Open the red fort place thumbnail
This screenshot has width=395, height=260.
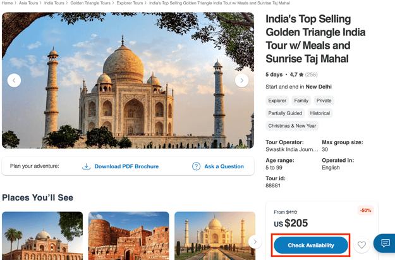(x=128, y=236)
